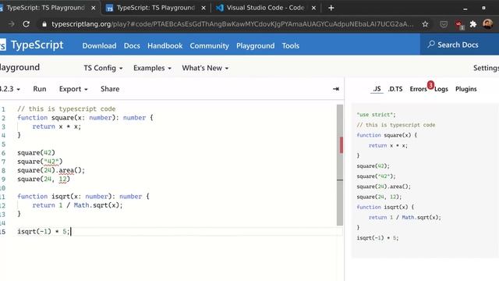Click the editor vertical scrollbar thumb
The image size is (499, 281).
[340, 165]
